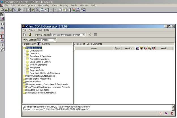Select the Logic Gates & Buffers subfolder
The height and width of the screenshot is (118, 177).
pos(40,62)
